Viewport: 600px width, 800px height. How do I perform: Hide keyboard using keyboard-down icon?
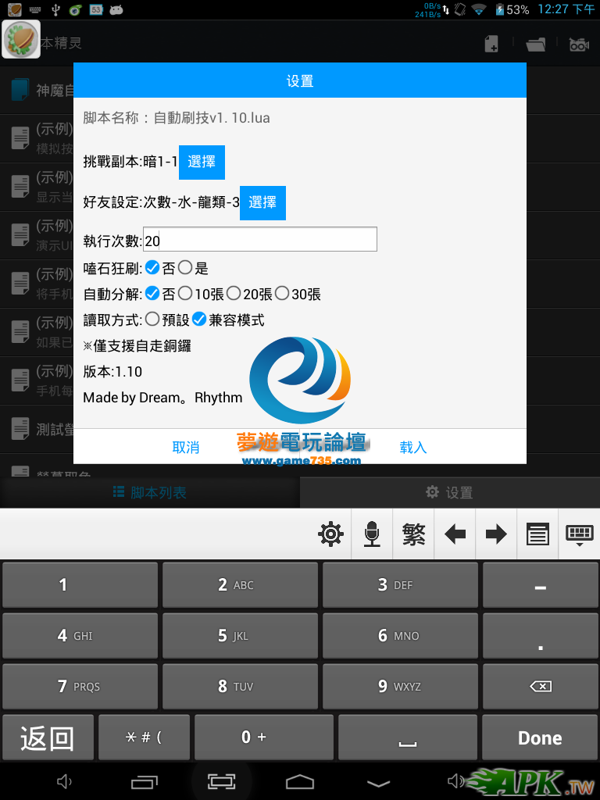tap(579, 534)
